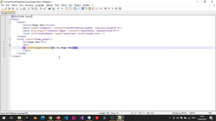Open File Explorer from the taskbar
Screen dimensions: 216x121
tap(19, 118)
